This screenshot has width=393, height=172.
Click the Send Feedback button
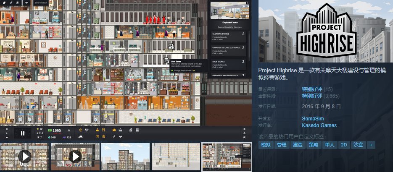click(x=40, y=3)
